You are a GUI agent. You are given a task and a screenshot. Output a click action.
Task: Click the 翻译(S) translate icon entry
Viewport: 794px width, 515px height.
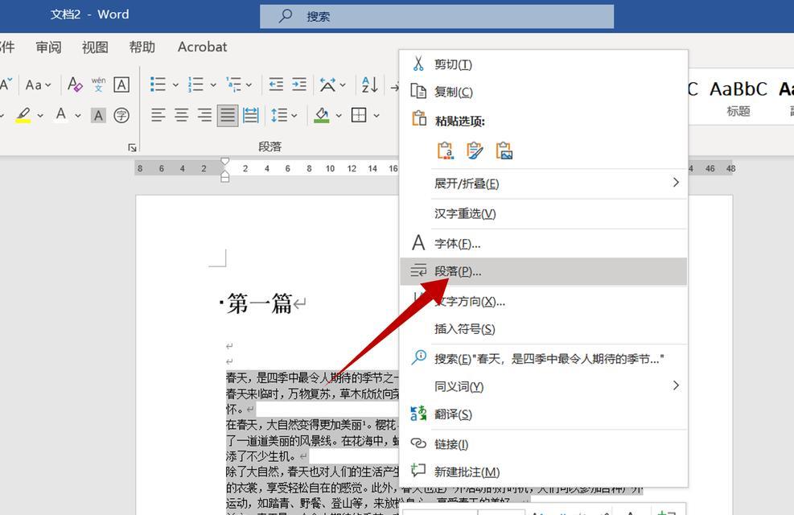pyautogui.click(x=543, y=414)
